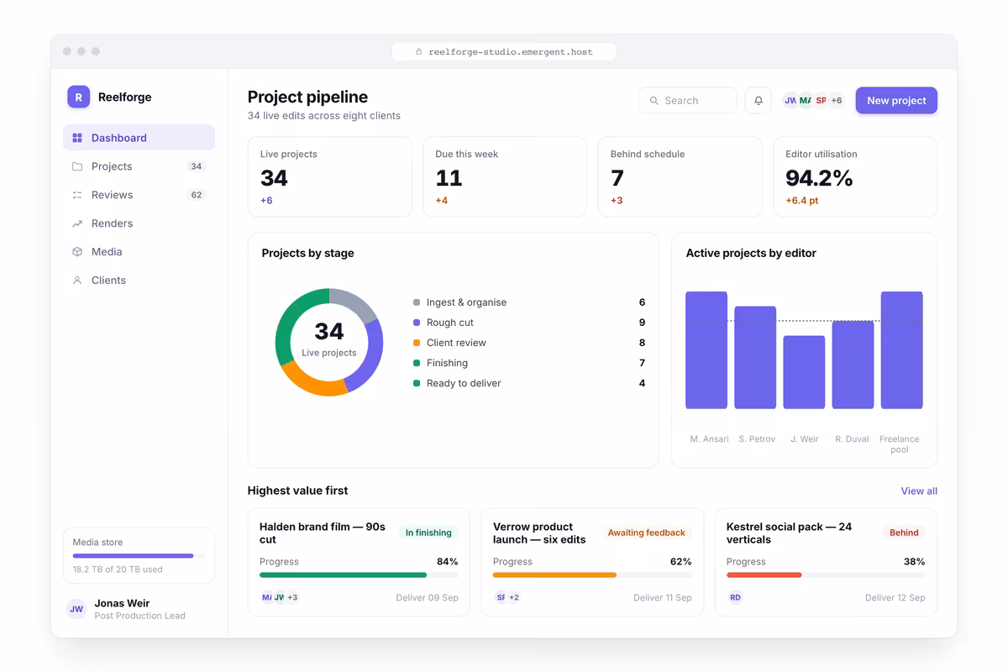Open the Live projects stat card

[330, 177]
